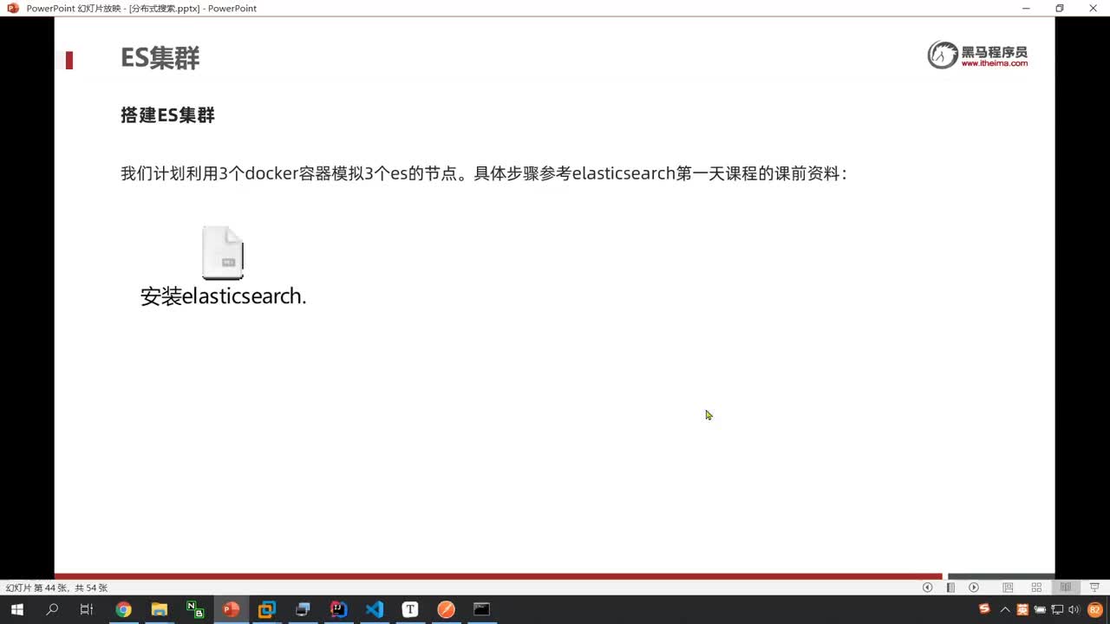The width and height of the screenshot is (1110, 624).
Task: Open Typora from taskbar
Action: pyautogui.click(x=410, y=609)
